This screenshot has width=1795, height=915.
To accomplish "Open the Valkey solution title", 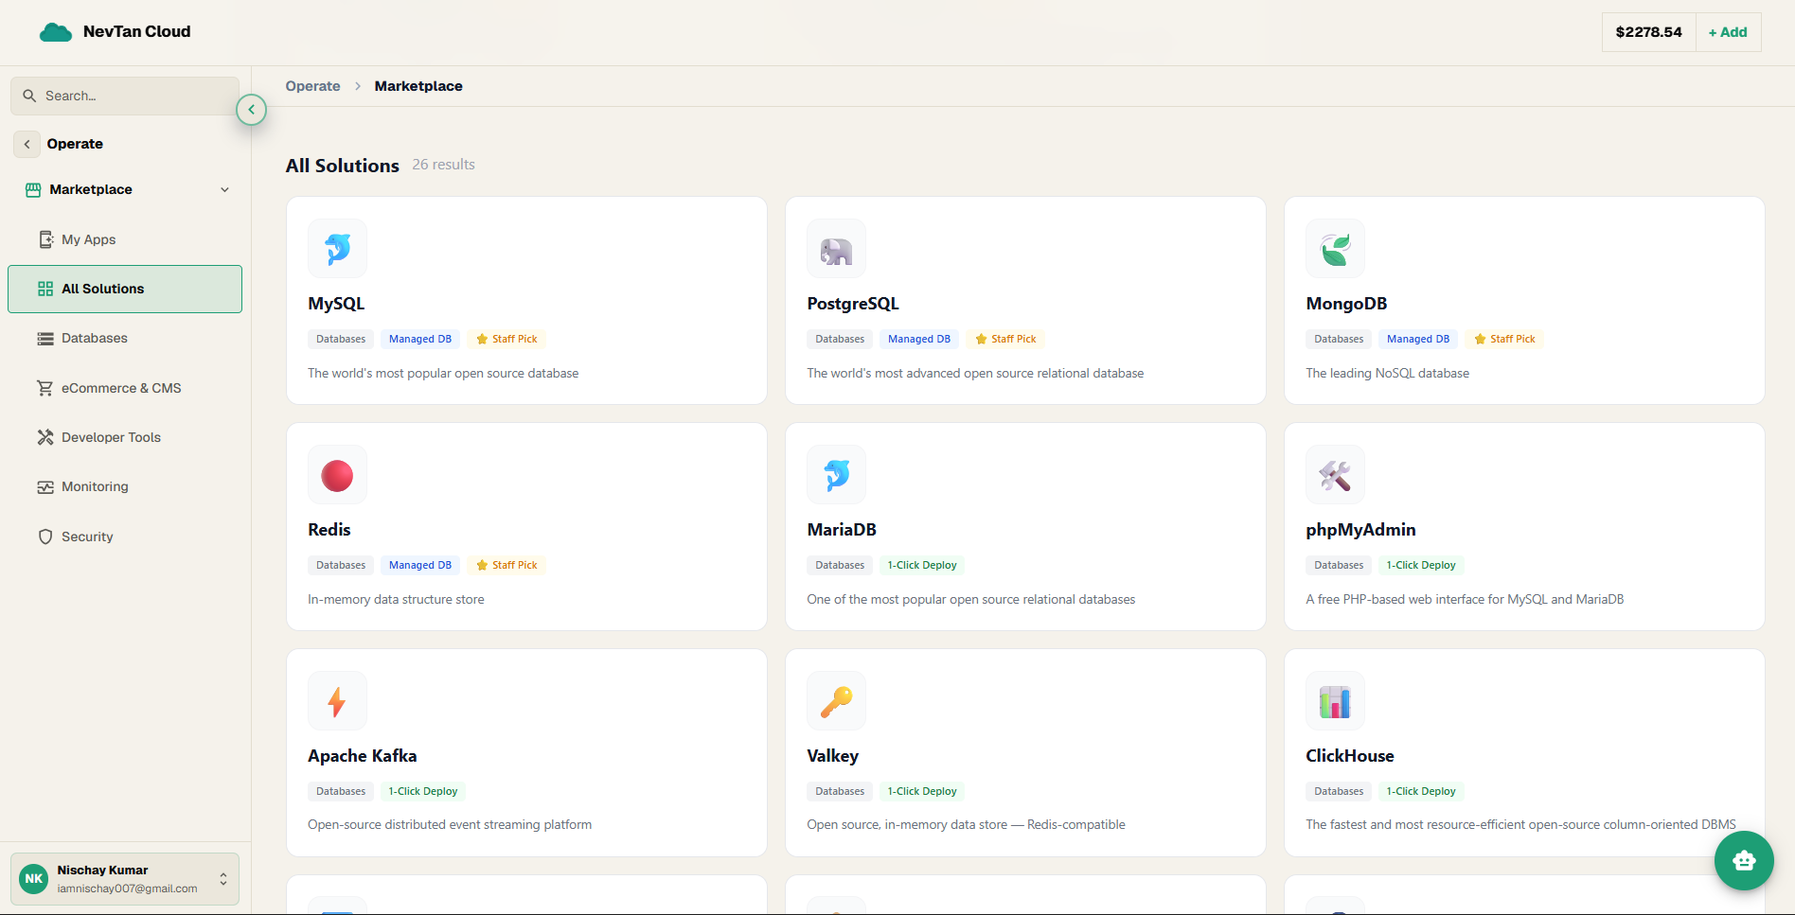I will click(833, 756).
